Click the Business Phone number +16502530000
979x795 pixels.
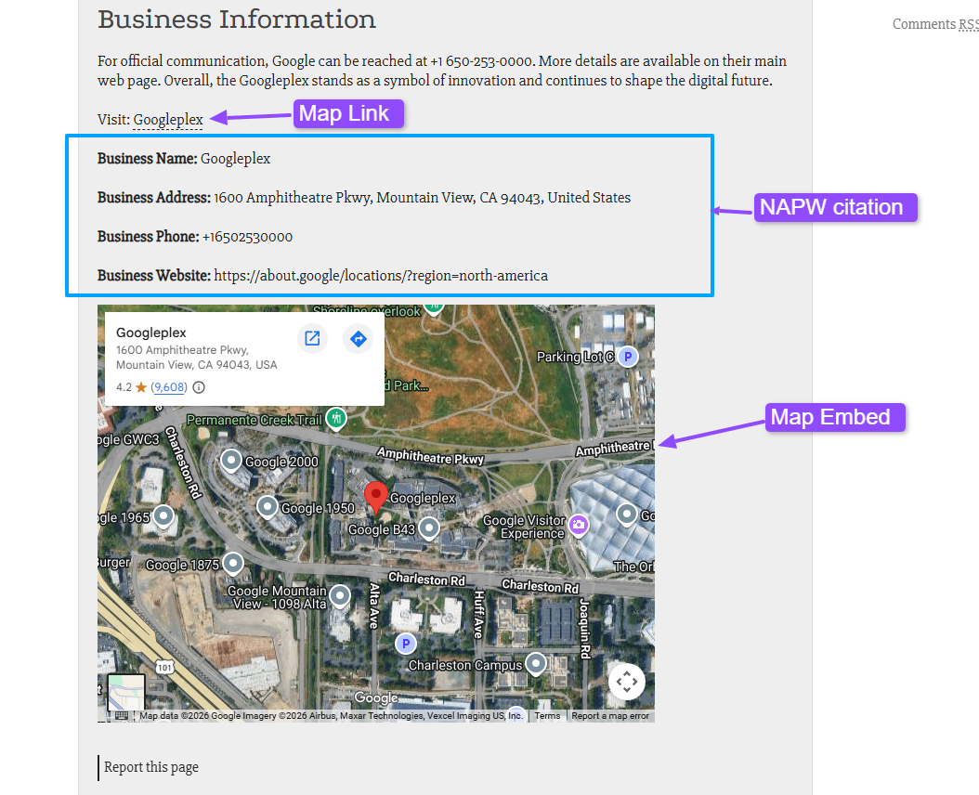click(247, 237)
